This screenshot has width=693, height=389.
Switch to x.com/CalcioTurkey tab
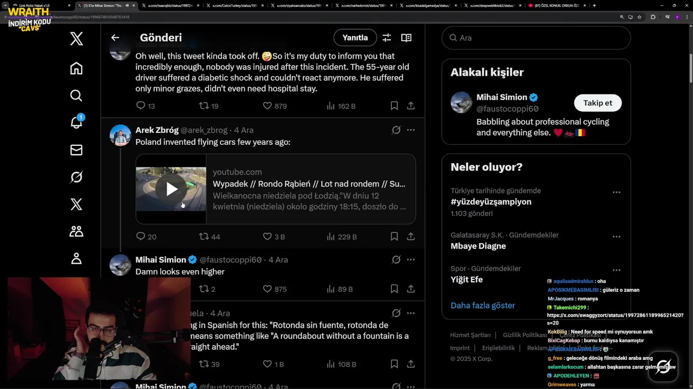point(234,5)
